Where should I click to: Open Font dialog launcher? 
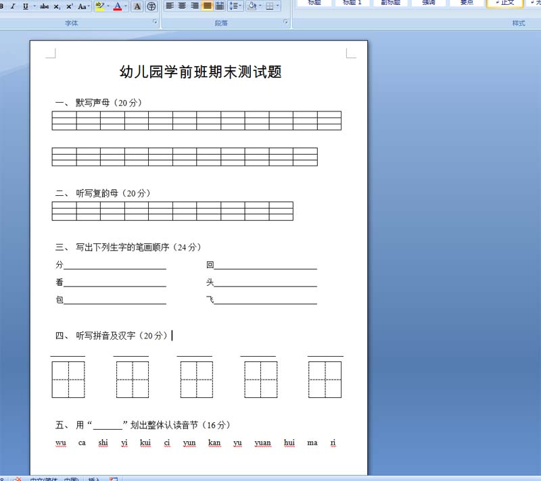click(x=155, y=22)
